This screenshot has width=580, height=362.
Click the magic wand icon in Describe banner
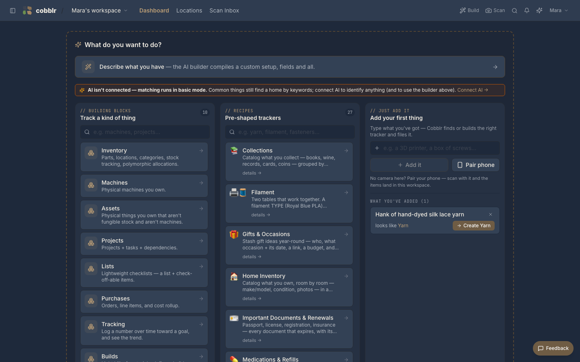[x=88, y=67]
